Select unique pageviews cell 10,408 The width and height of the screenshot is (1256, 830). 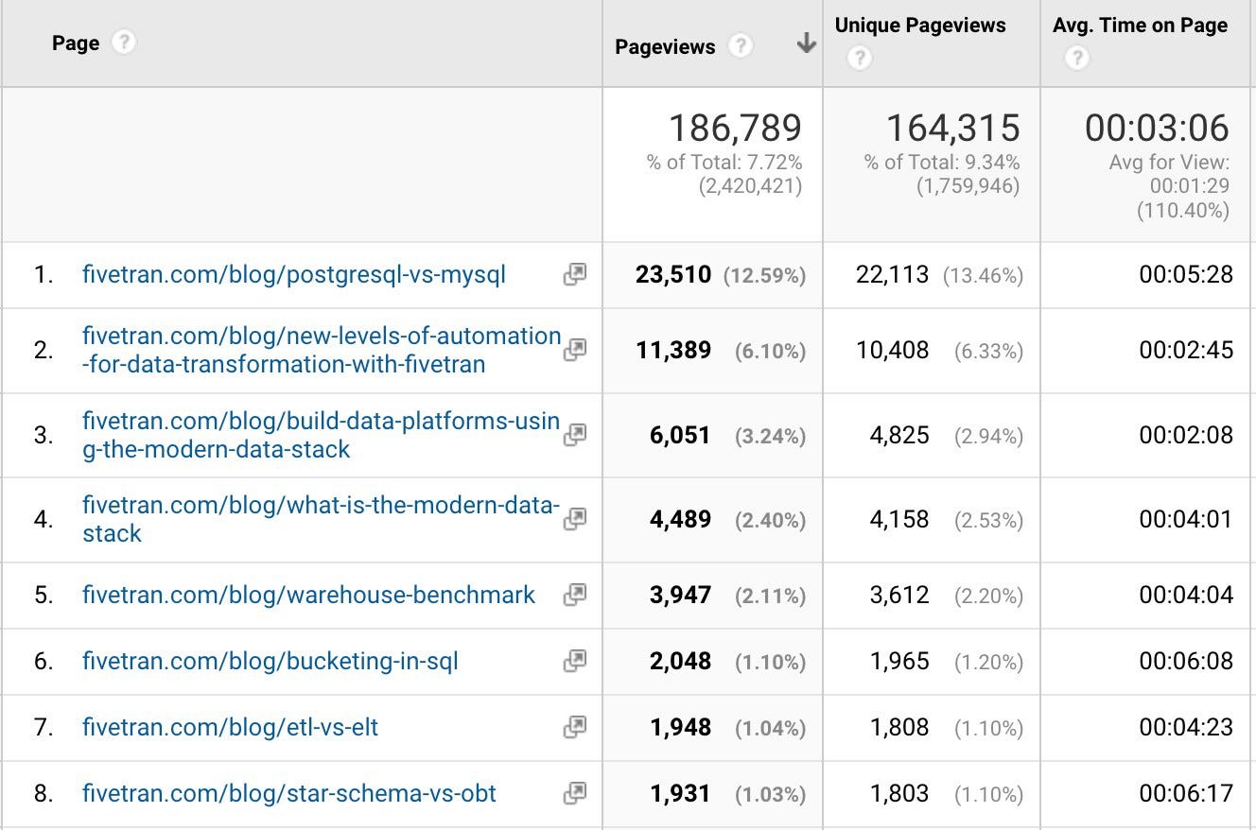[893, 350]
